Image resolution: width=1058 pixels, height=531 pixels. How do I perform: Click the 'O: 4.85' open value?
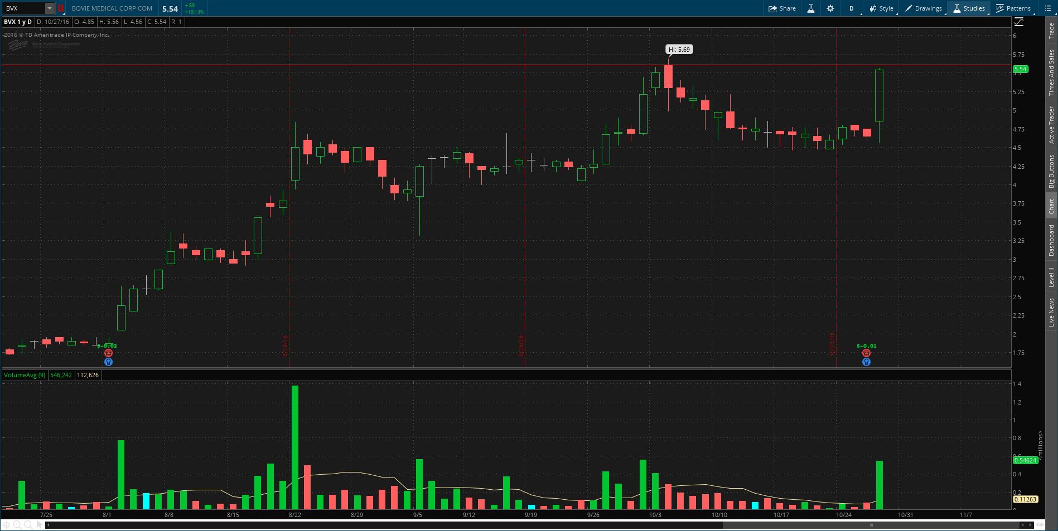[x=84, y=22]
